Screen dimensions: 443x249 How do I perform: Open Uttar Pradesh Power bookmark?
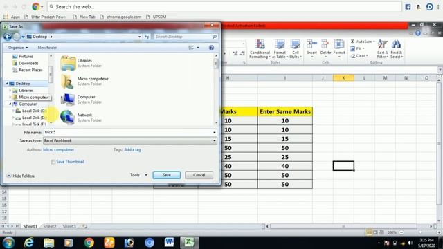(45, 17)
